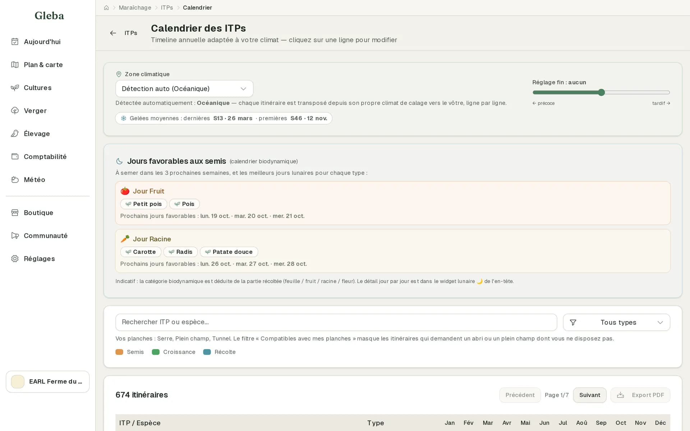690x431 pixels.
Task: Click the green Croissance legend swatch
Action: click(x=156, y=352)
